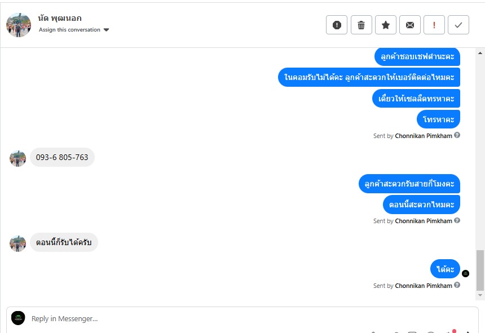Click the scrollbar up arrow

click(x=480, y=53)
